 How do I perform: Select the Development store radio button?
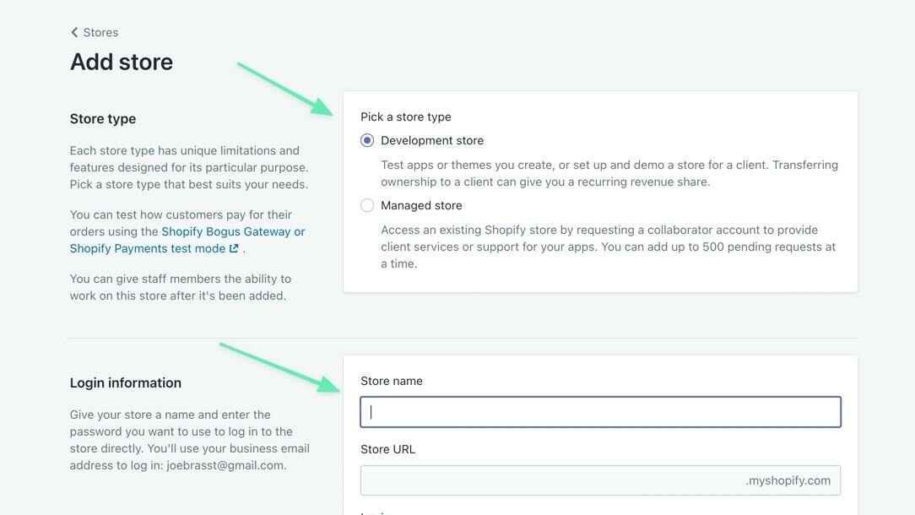(367, 140)
